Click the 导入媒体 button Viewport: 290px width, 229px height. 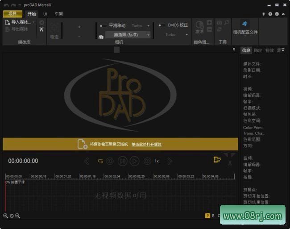click(18, 22)
